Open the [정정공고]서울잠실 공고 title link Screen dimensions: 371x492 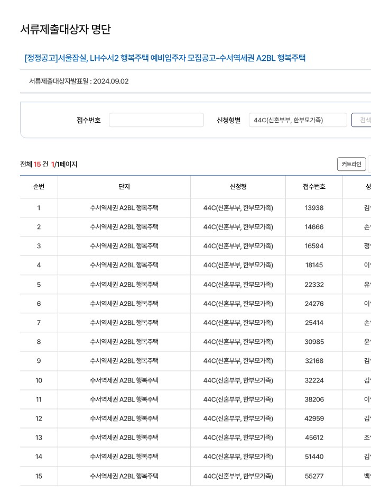(165, 58)
